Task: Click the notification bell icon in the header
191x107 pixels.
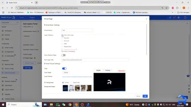Action: tap(174, 18)
